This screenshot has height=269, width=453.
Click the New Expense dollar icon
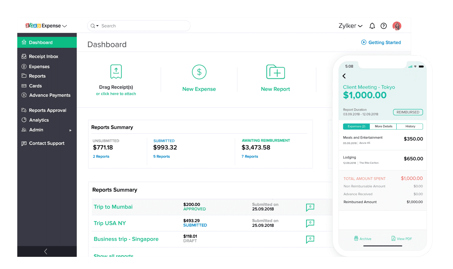[199, 72]
